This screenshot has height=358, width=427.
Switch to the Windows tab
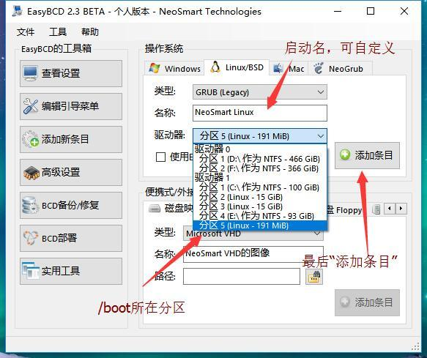point(175,68)
